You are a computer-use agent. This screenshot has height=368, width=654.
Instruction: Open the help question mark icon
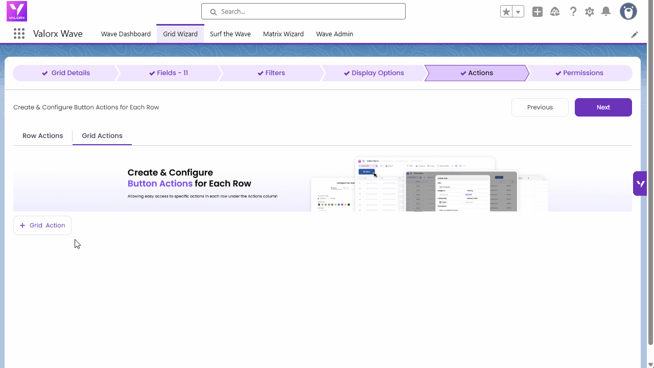[x=573, y=12]
